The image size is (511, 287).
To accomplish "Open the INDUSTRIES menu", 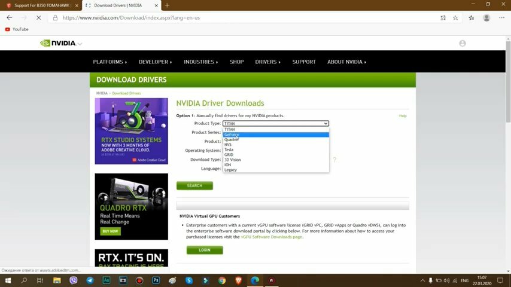I will (x=201, y=62).
